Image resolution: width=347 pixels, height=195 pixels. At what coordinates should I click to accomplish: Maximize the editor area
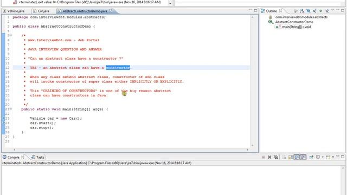pos(255,10)
